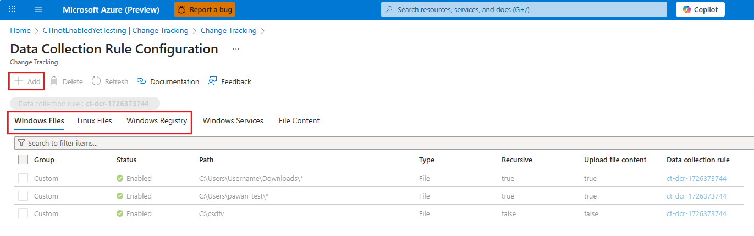The height and width of the screenshot is (236, 754).
Task: Click the Report a bug button
Action: tap(205, 9)
